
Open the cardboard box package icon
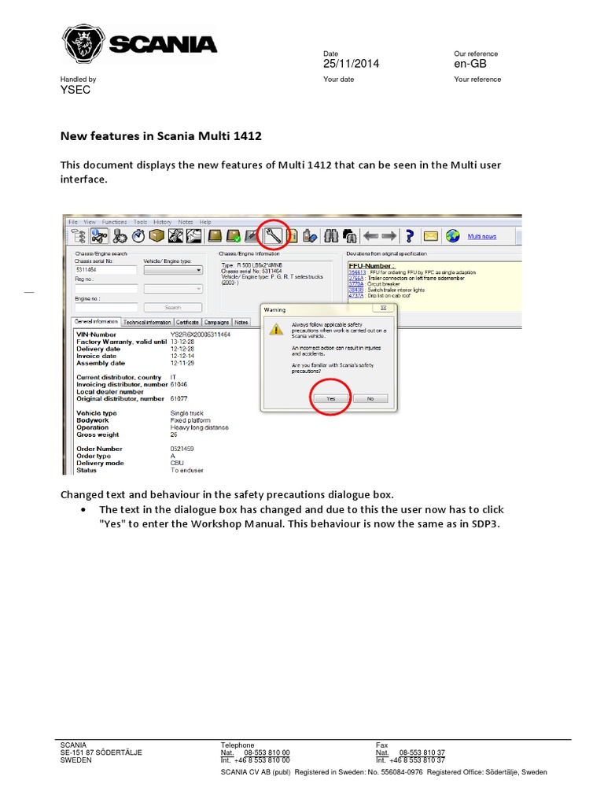pos(157,236)
